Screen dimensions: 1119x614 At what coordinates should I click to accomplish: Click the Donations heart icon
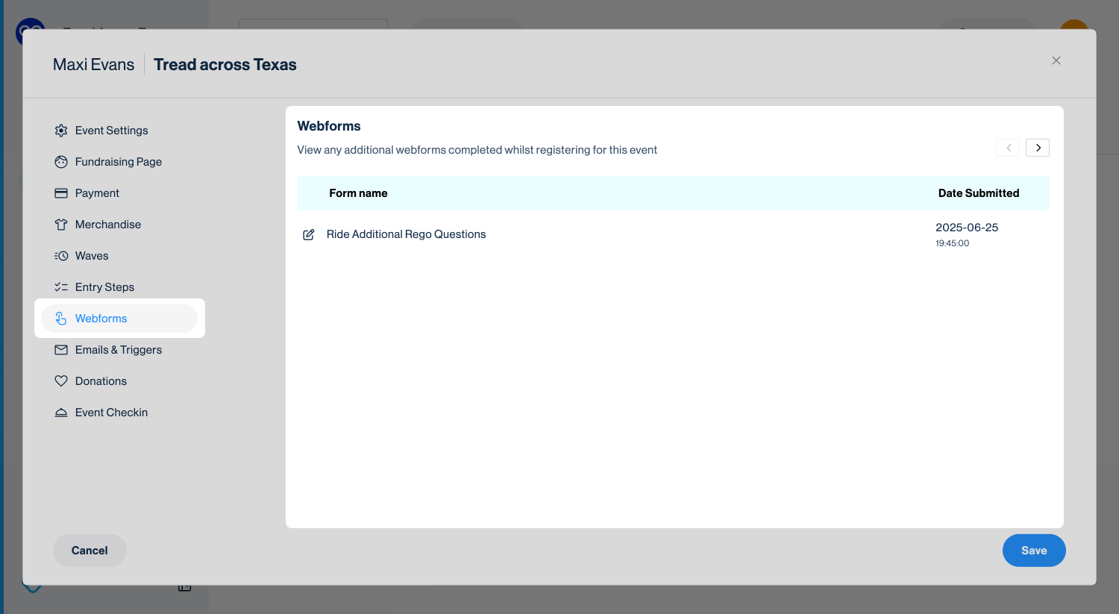61,381
